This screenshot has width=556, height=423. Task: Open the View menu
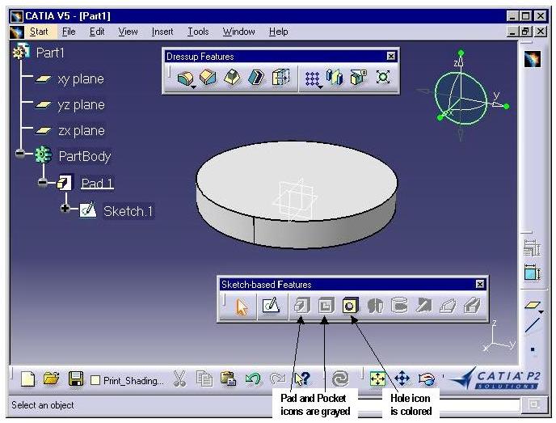(x=128, y=32)
